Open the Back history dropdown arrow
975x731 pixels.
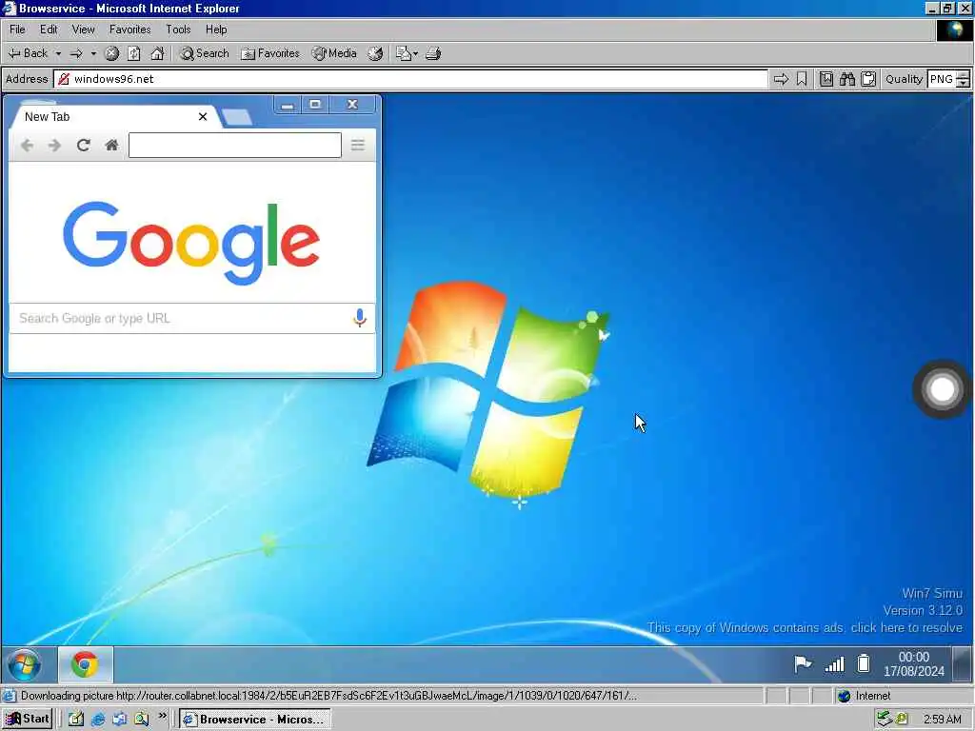tap(58, 53)
